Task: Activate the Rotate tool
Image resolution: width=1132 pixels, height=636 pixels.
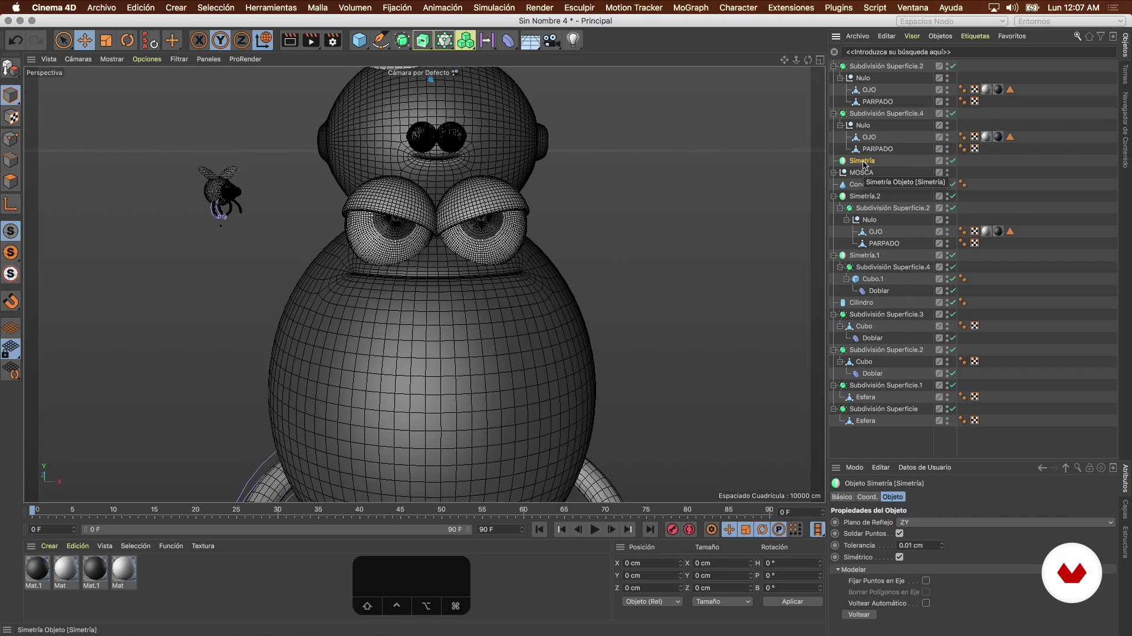Action: tap(127, 41)
